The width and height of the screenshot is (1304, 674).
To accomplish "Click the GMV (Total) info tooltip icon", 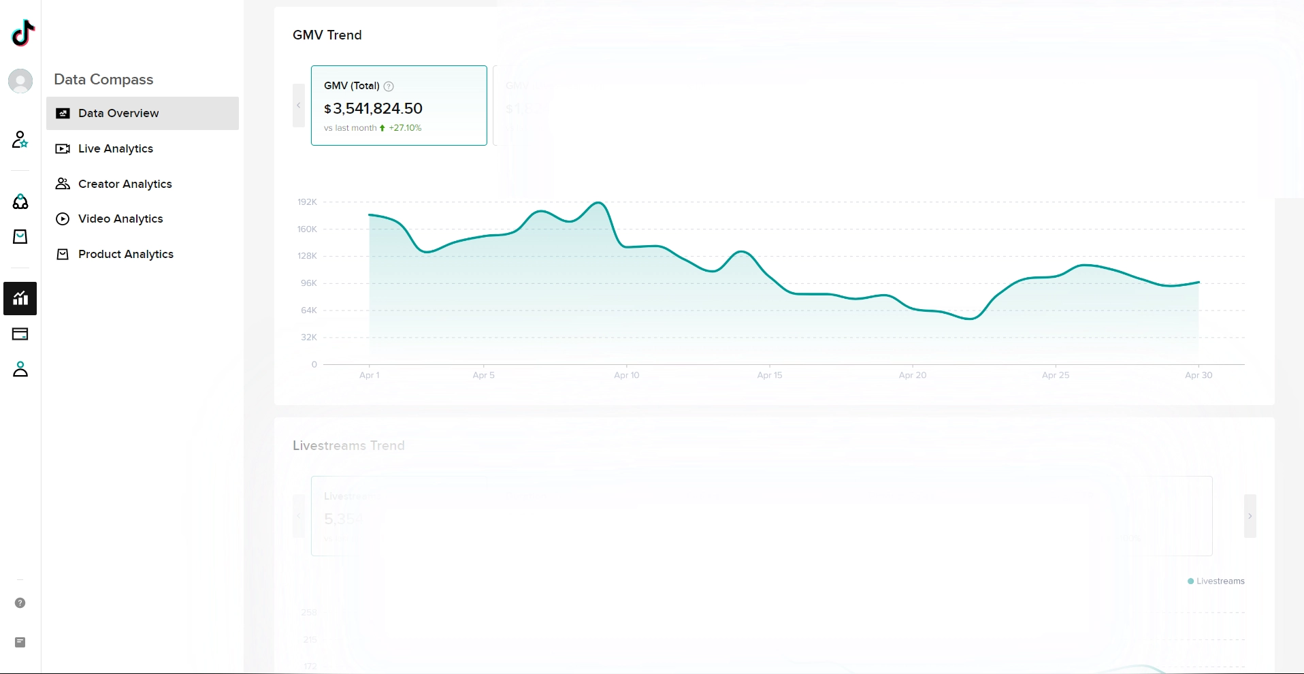I will (x=389, y=86).
